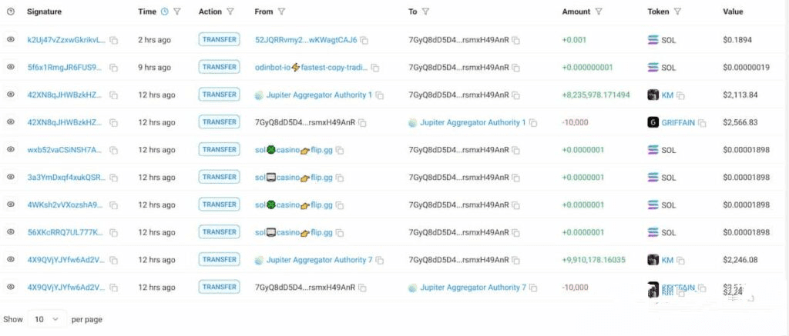Open the From column filter
This screenshot has width=789, height=336.
281,12
